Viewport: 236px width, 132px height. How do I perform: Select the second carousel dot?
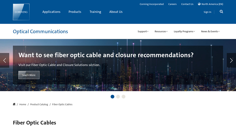click(x=118, y=97)
